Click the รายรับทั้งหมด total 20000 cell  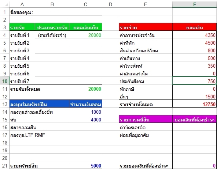tap(85, 89)
